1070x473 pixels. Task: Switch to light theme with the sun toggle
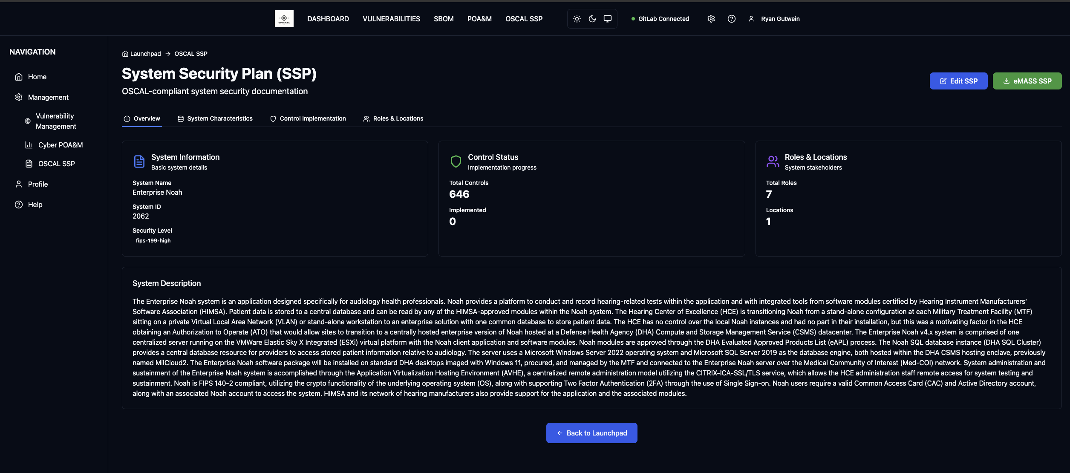(577, 19)
